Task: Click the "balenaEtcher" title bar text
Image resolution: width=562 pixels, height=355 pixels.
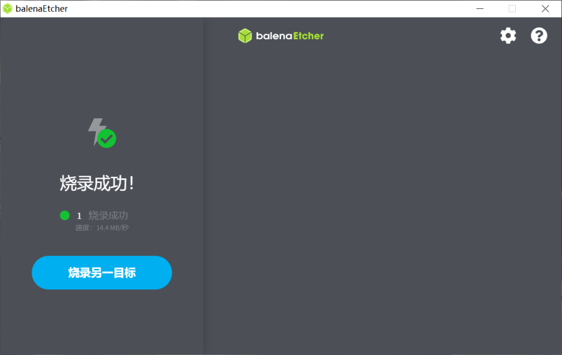Action: 43,8
